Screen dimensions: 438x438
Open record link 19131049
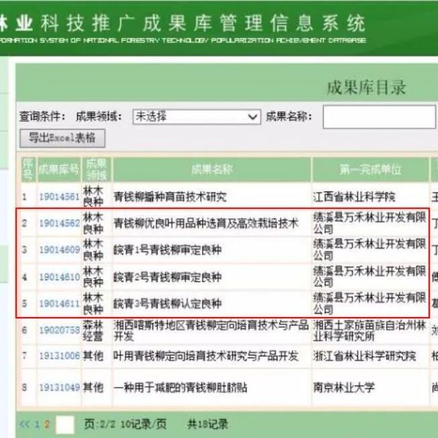coord(59,387)
